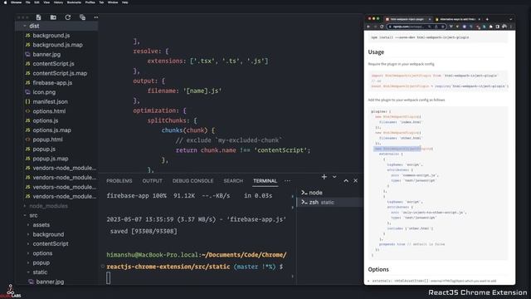Maximize the terminal panel with caret icon
The image size is (531, 299).
pyautogui.click(x=346, y=181)
